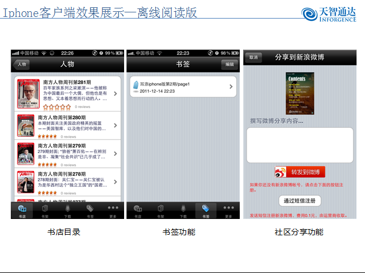365x273 pixels.
Task: Click the blue bookmark tag icon beside 耳浪iphone版
Action: coord(136,85)
